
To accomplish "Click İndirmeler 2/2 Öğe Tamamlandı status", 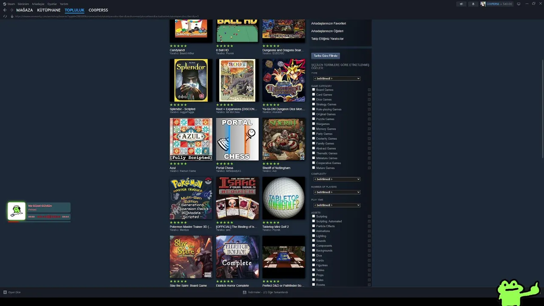I will coord(268,292).
